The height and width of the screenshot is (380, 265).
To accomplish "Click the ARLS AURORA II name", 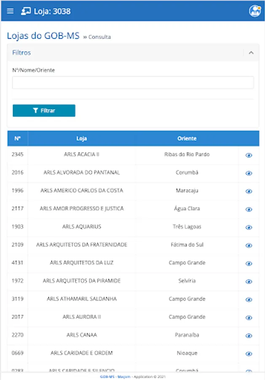I will tap(82, 317).
